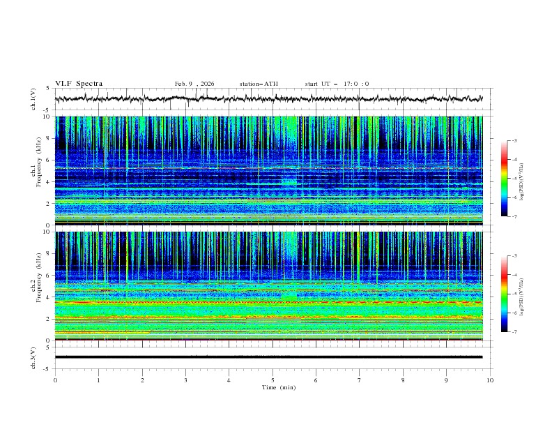Screen dimensions: 552x427
Task: Click the lower ch.2 PSD color bar
Action: point(504,294)
